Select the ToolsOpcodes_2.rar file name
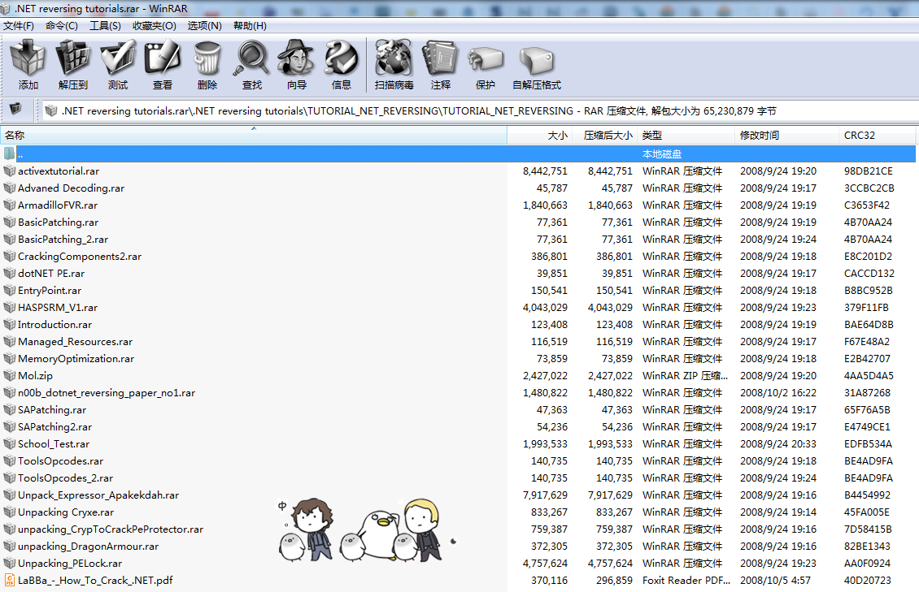 [x=65, y=478]
